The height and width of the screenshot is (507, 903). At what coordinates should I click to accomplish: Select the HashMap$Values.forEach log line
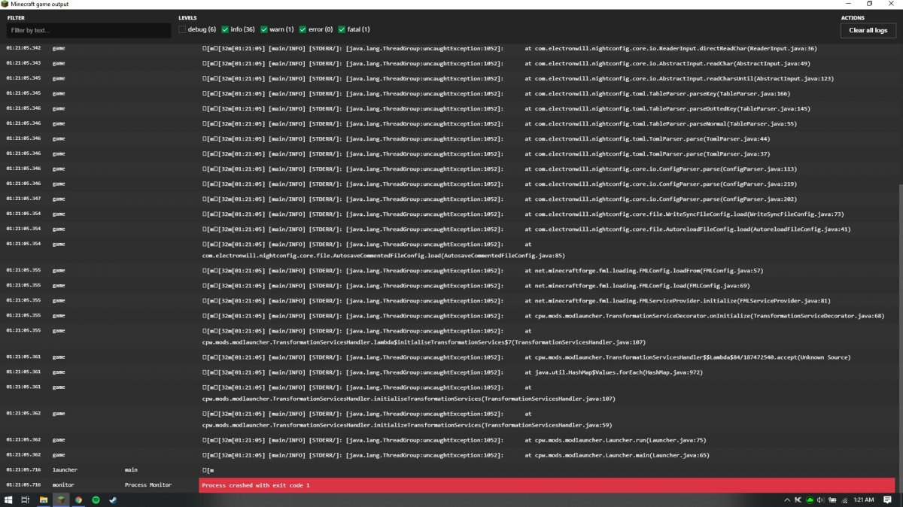(x=448, y=372)
